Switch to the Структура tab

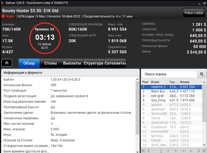pyautogui.click(x=93, y=63)
